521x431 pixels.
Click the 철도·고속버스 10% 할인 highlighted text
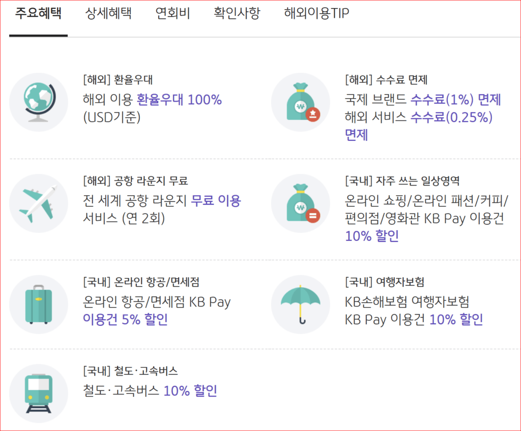190,391
